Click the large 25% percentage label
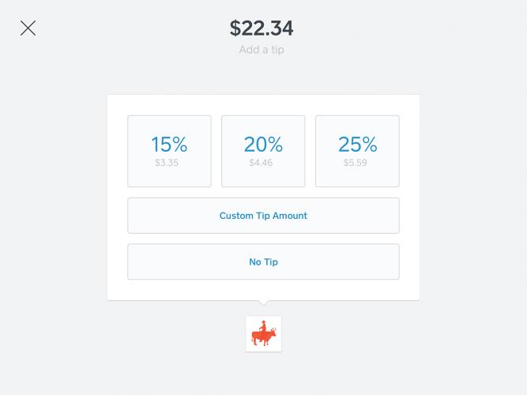 click(357, 145)
